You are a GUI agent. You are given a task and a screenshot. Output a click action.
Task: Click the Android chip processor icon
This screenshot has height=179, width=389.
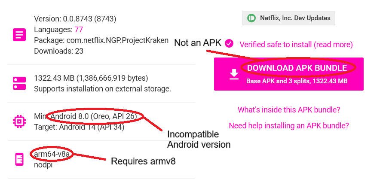pos(19,121)
